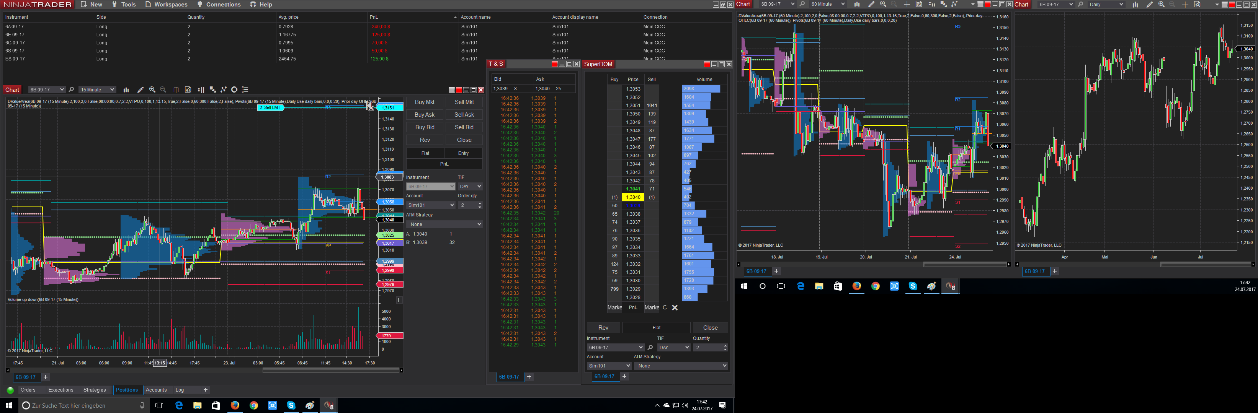Select drawing tools pencil in Daily chart
The image size is (1258, 413).
(1150, 4)
